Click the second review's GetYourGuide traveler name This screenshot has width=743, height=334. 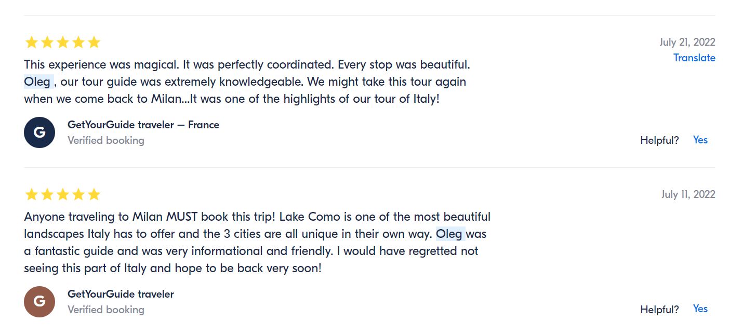[x=121, y=294]
